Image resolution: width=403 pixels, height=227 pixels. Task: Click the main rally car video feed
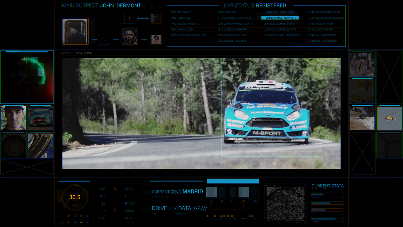[x=201, y=113]
